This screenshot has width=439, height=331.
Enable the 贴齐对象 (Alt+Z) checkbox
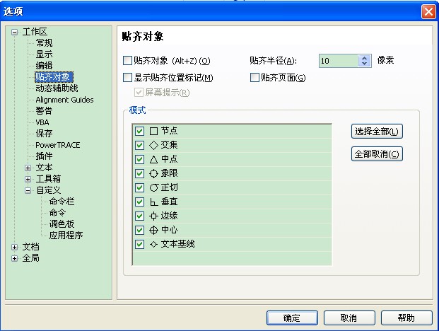(x=127, y=61)
